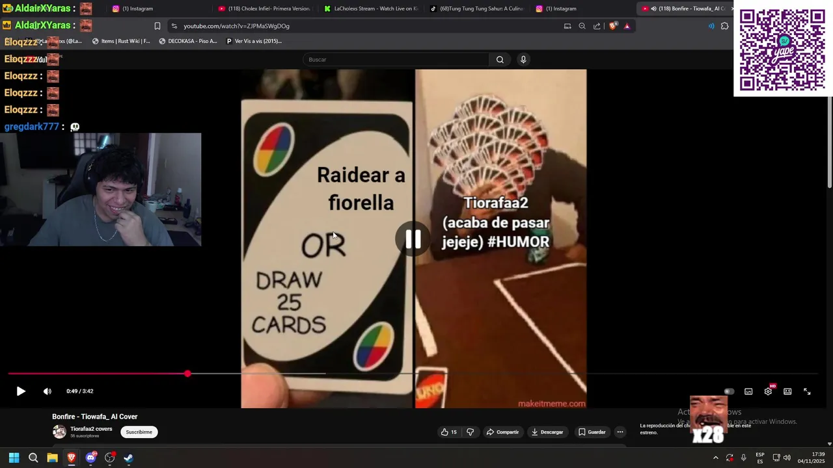Screen dimensions: 833x468
Task: Enable subtitles with the captions icon
Action: [748, 391]
